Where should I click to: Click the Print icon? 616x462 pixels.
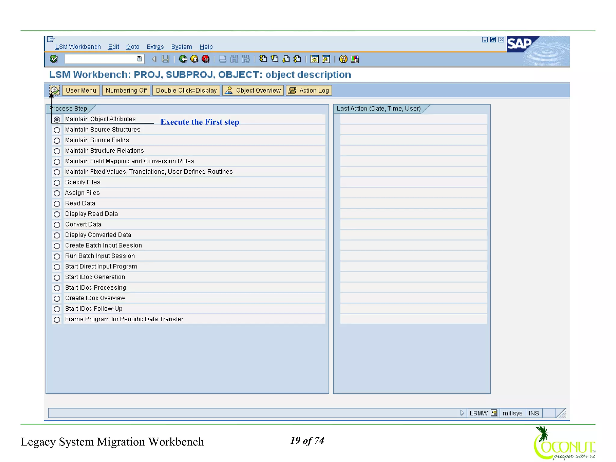(x=223, y=59)
